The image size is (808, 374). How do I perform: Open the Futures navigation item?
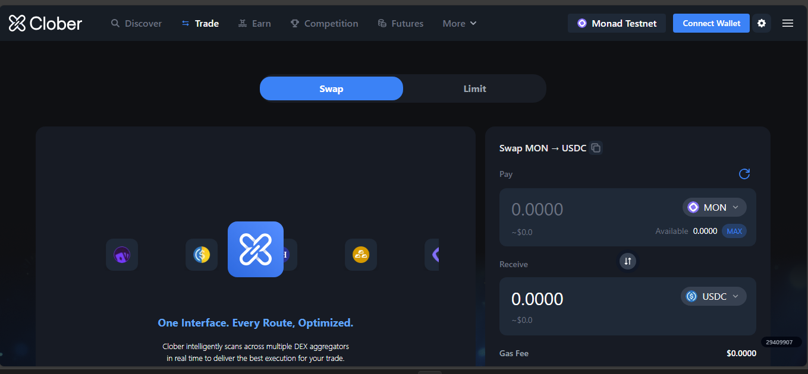[401, 23]
